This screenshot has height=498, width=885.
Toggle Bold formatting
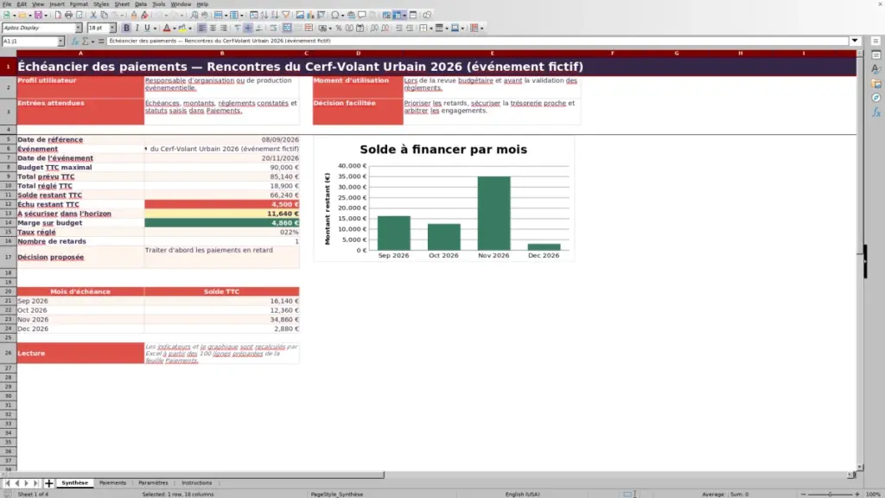(x=126, y=29)
